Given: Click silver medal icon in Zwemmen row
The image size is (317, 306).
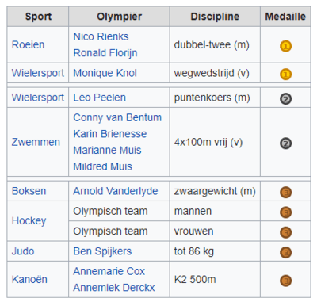Looking at the screenshot, I should click(285, 143).
